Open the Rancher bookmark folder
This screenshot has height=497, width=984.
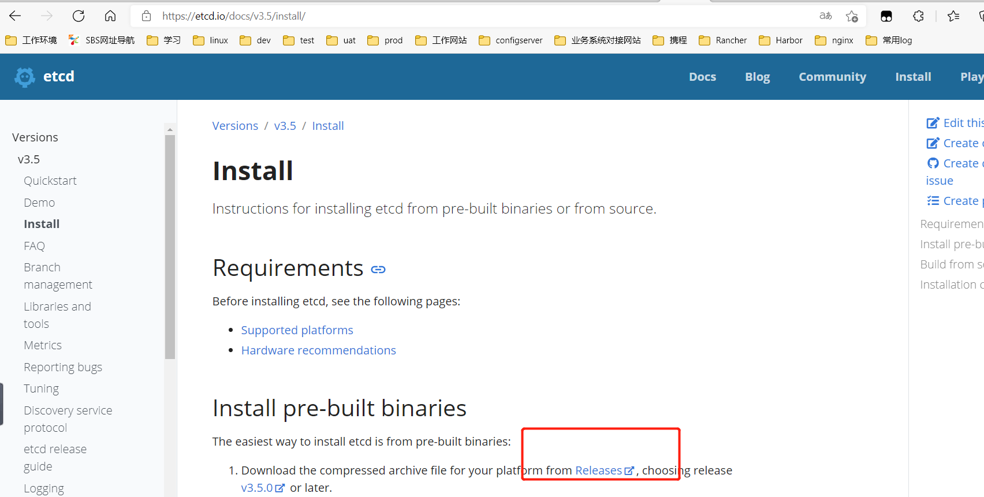[723, 40]
